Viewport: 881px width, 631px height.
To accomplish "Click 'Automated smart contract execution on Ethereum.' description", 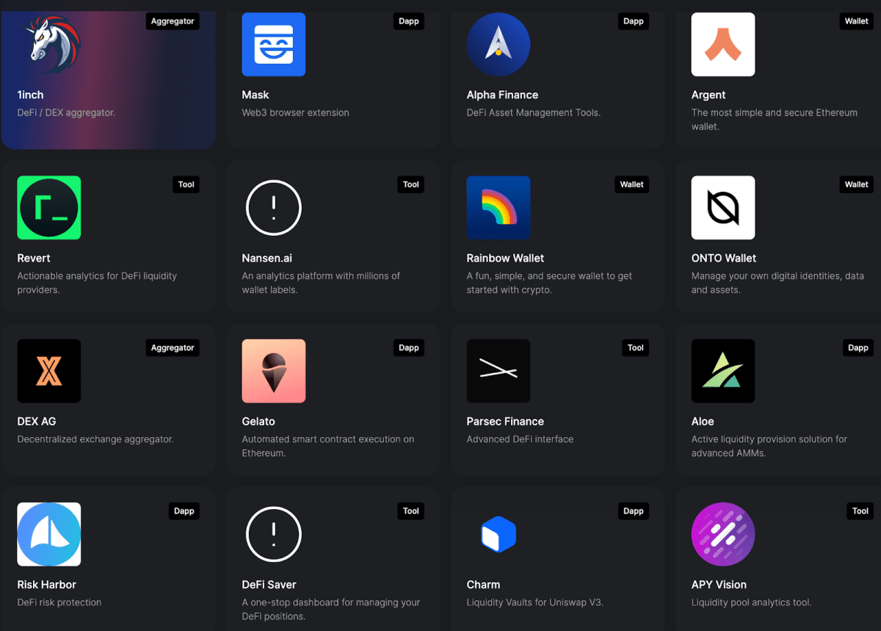I will tap(328, 446).
